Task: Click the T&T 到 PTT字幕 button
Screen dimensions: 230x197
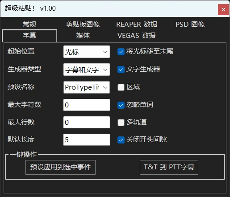Action: click(169, 167)
